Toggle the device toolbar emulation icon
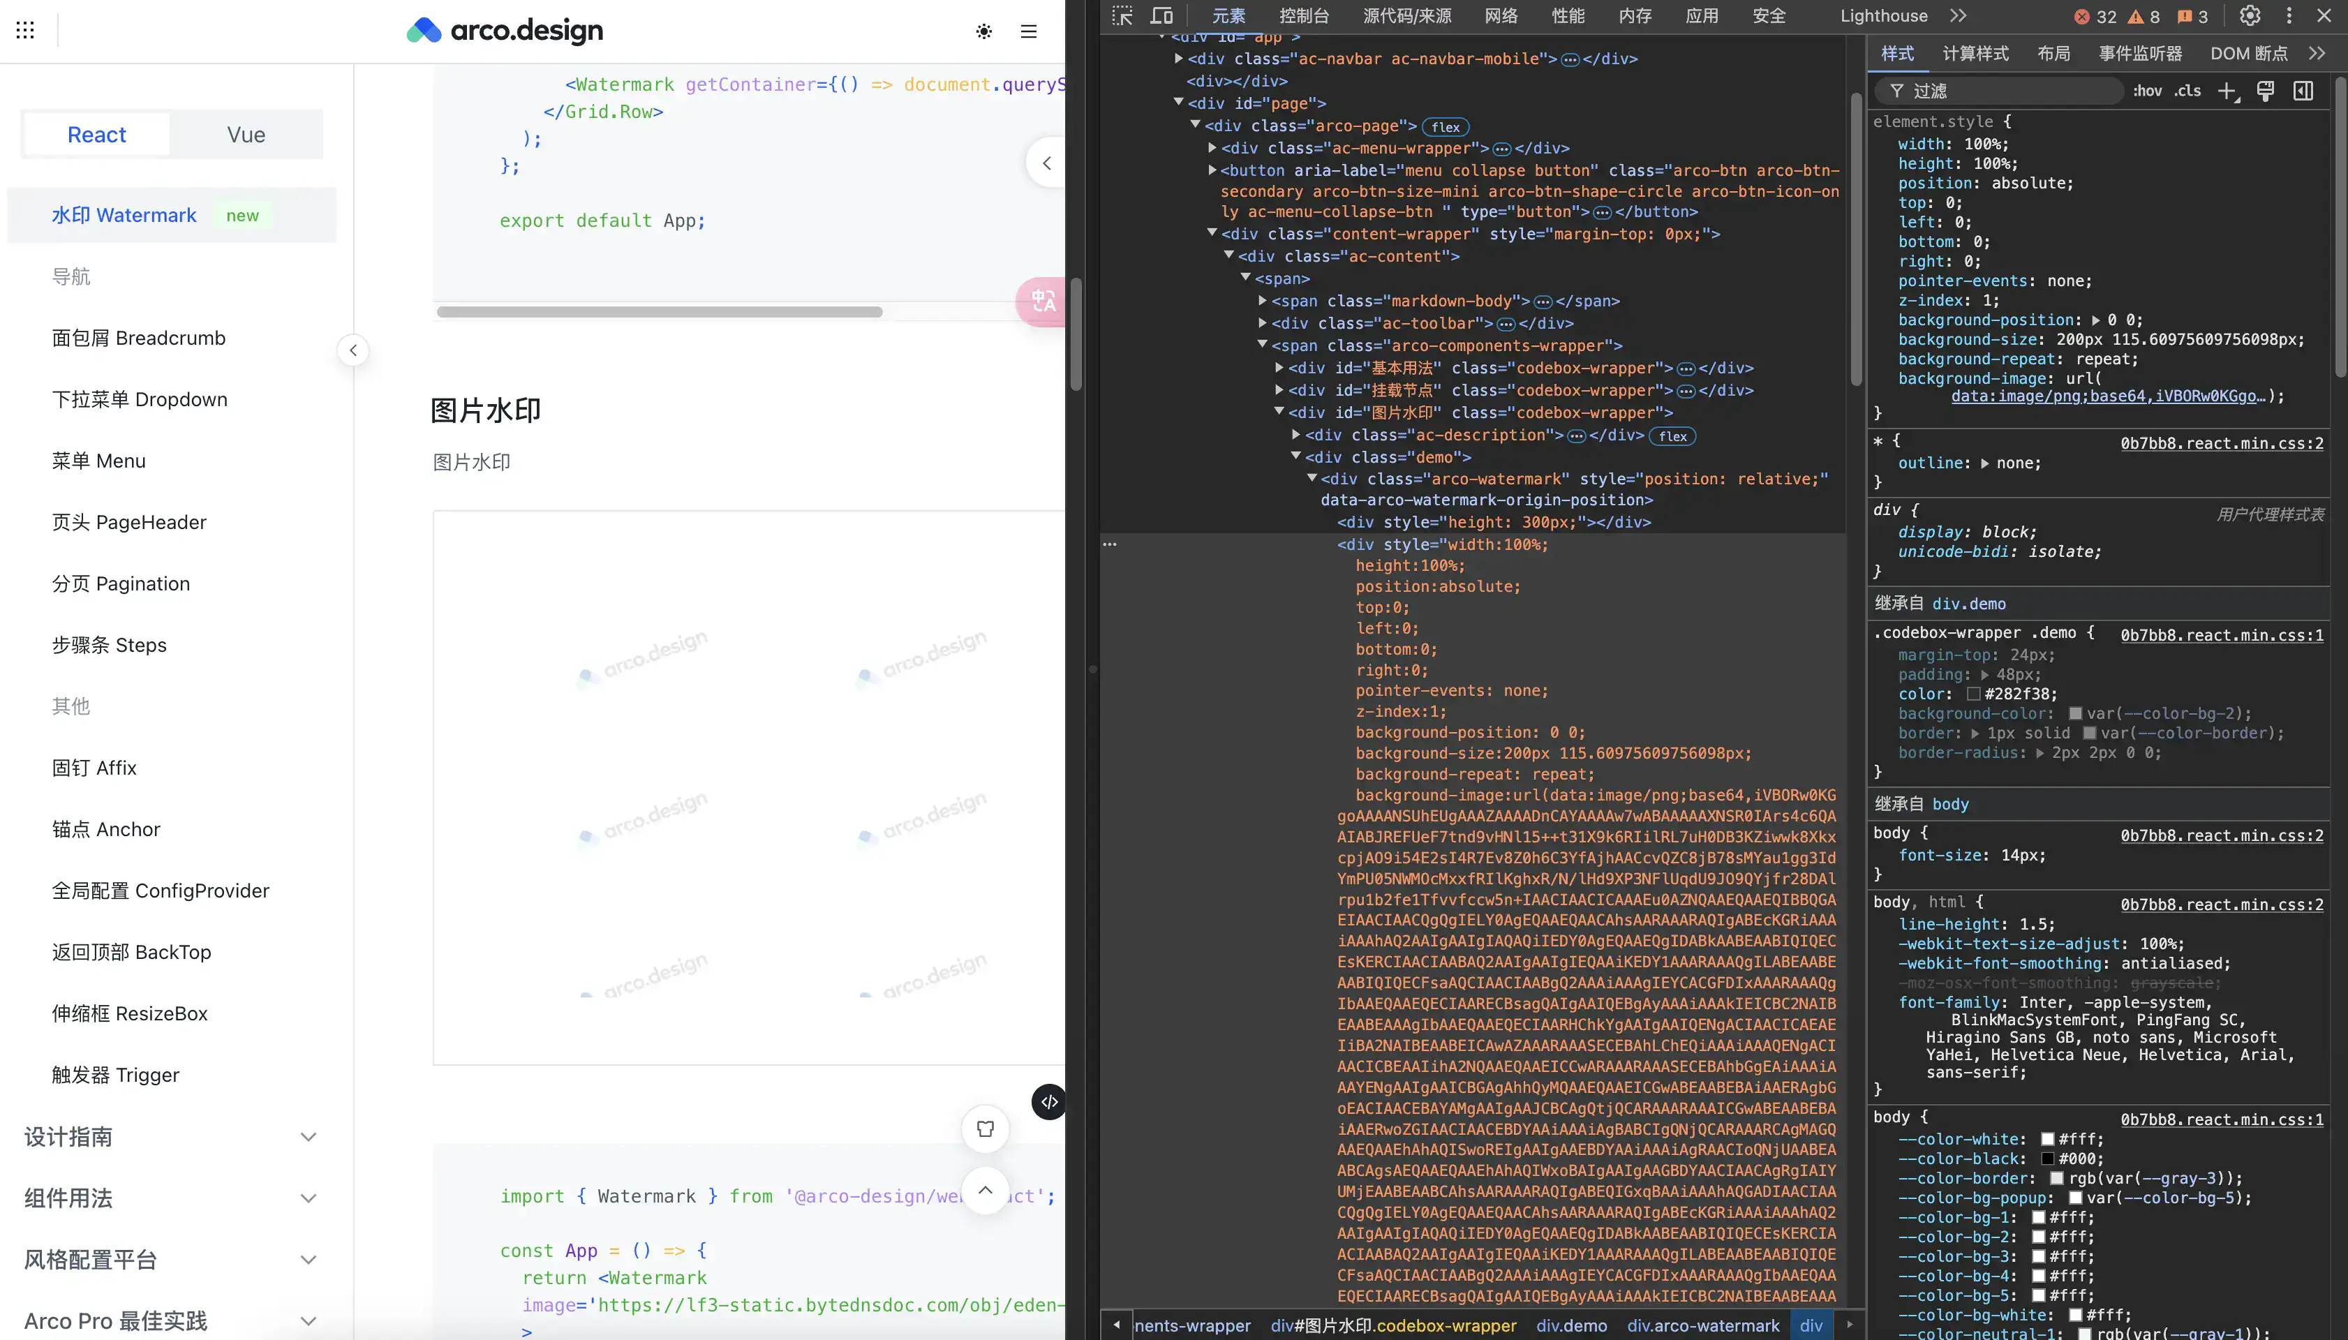Screen dimensions: 2348x1340 click(1161, 15)
